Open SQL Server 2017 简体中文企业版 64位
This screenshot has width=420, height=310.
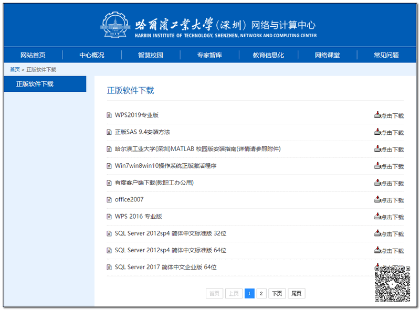click(165, 267)
